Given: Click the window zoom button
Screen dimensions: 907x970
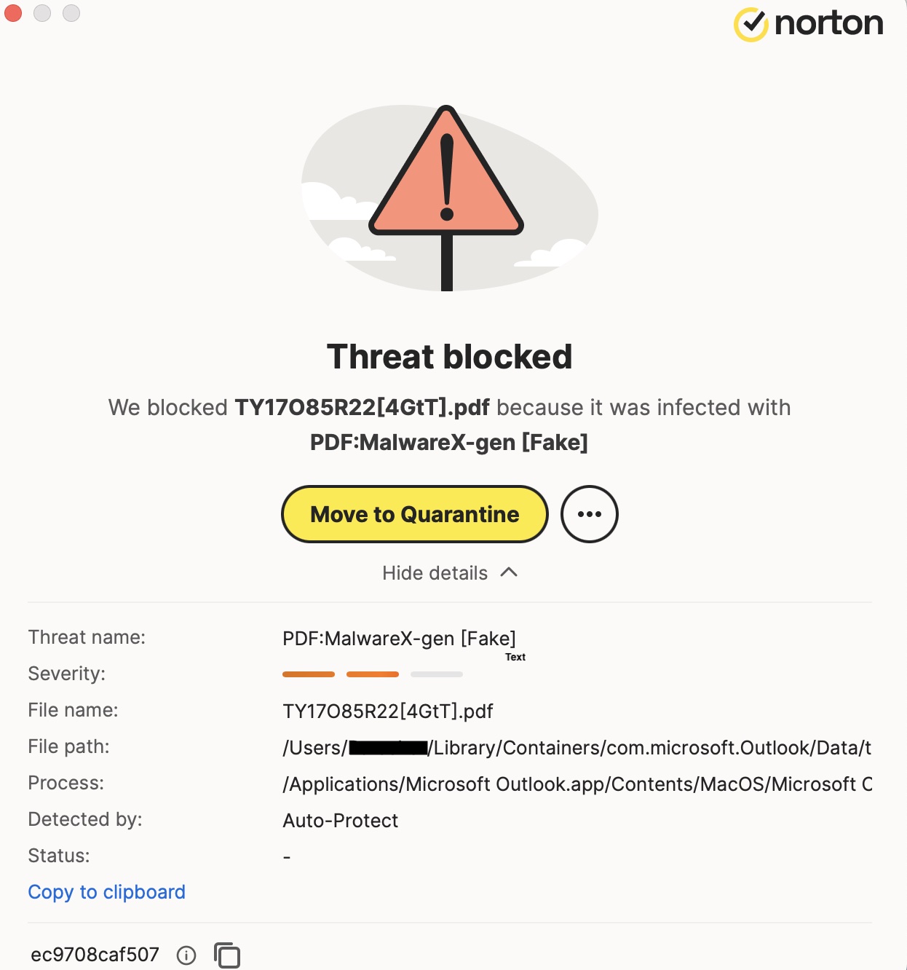Looking at the screenshot, I should coord(71,13).
